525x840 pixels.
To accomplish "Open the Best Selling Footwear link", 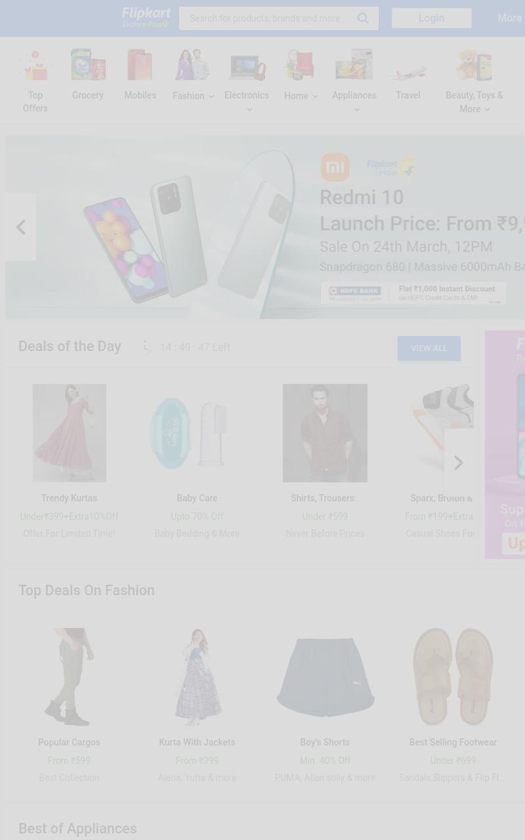I will (453, 742).
